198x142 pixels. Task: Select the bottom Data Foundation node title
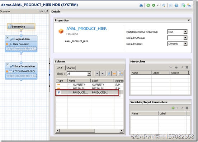[x=24, y=66]
